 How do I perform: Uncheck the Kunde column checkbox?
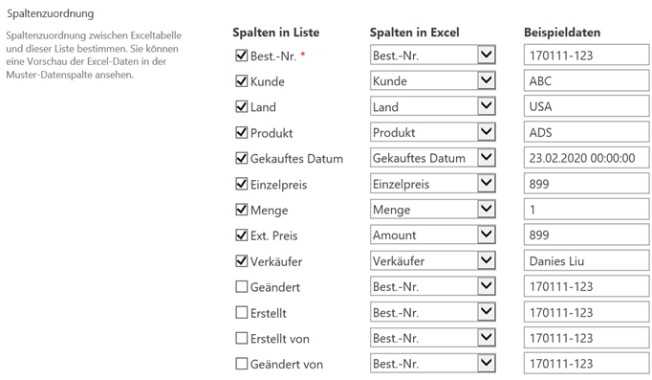[242, 80]
